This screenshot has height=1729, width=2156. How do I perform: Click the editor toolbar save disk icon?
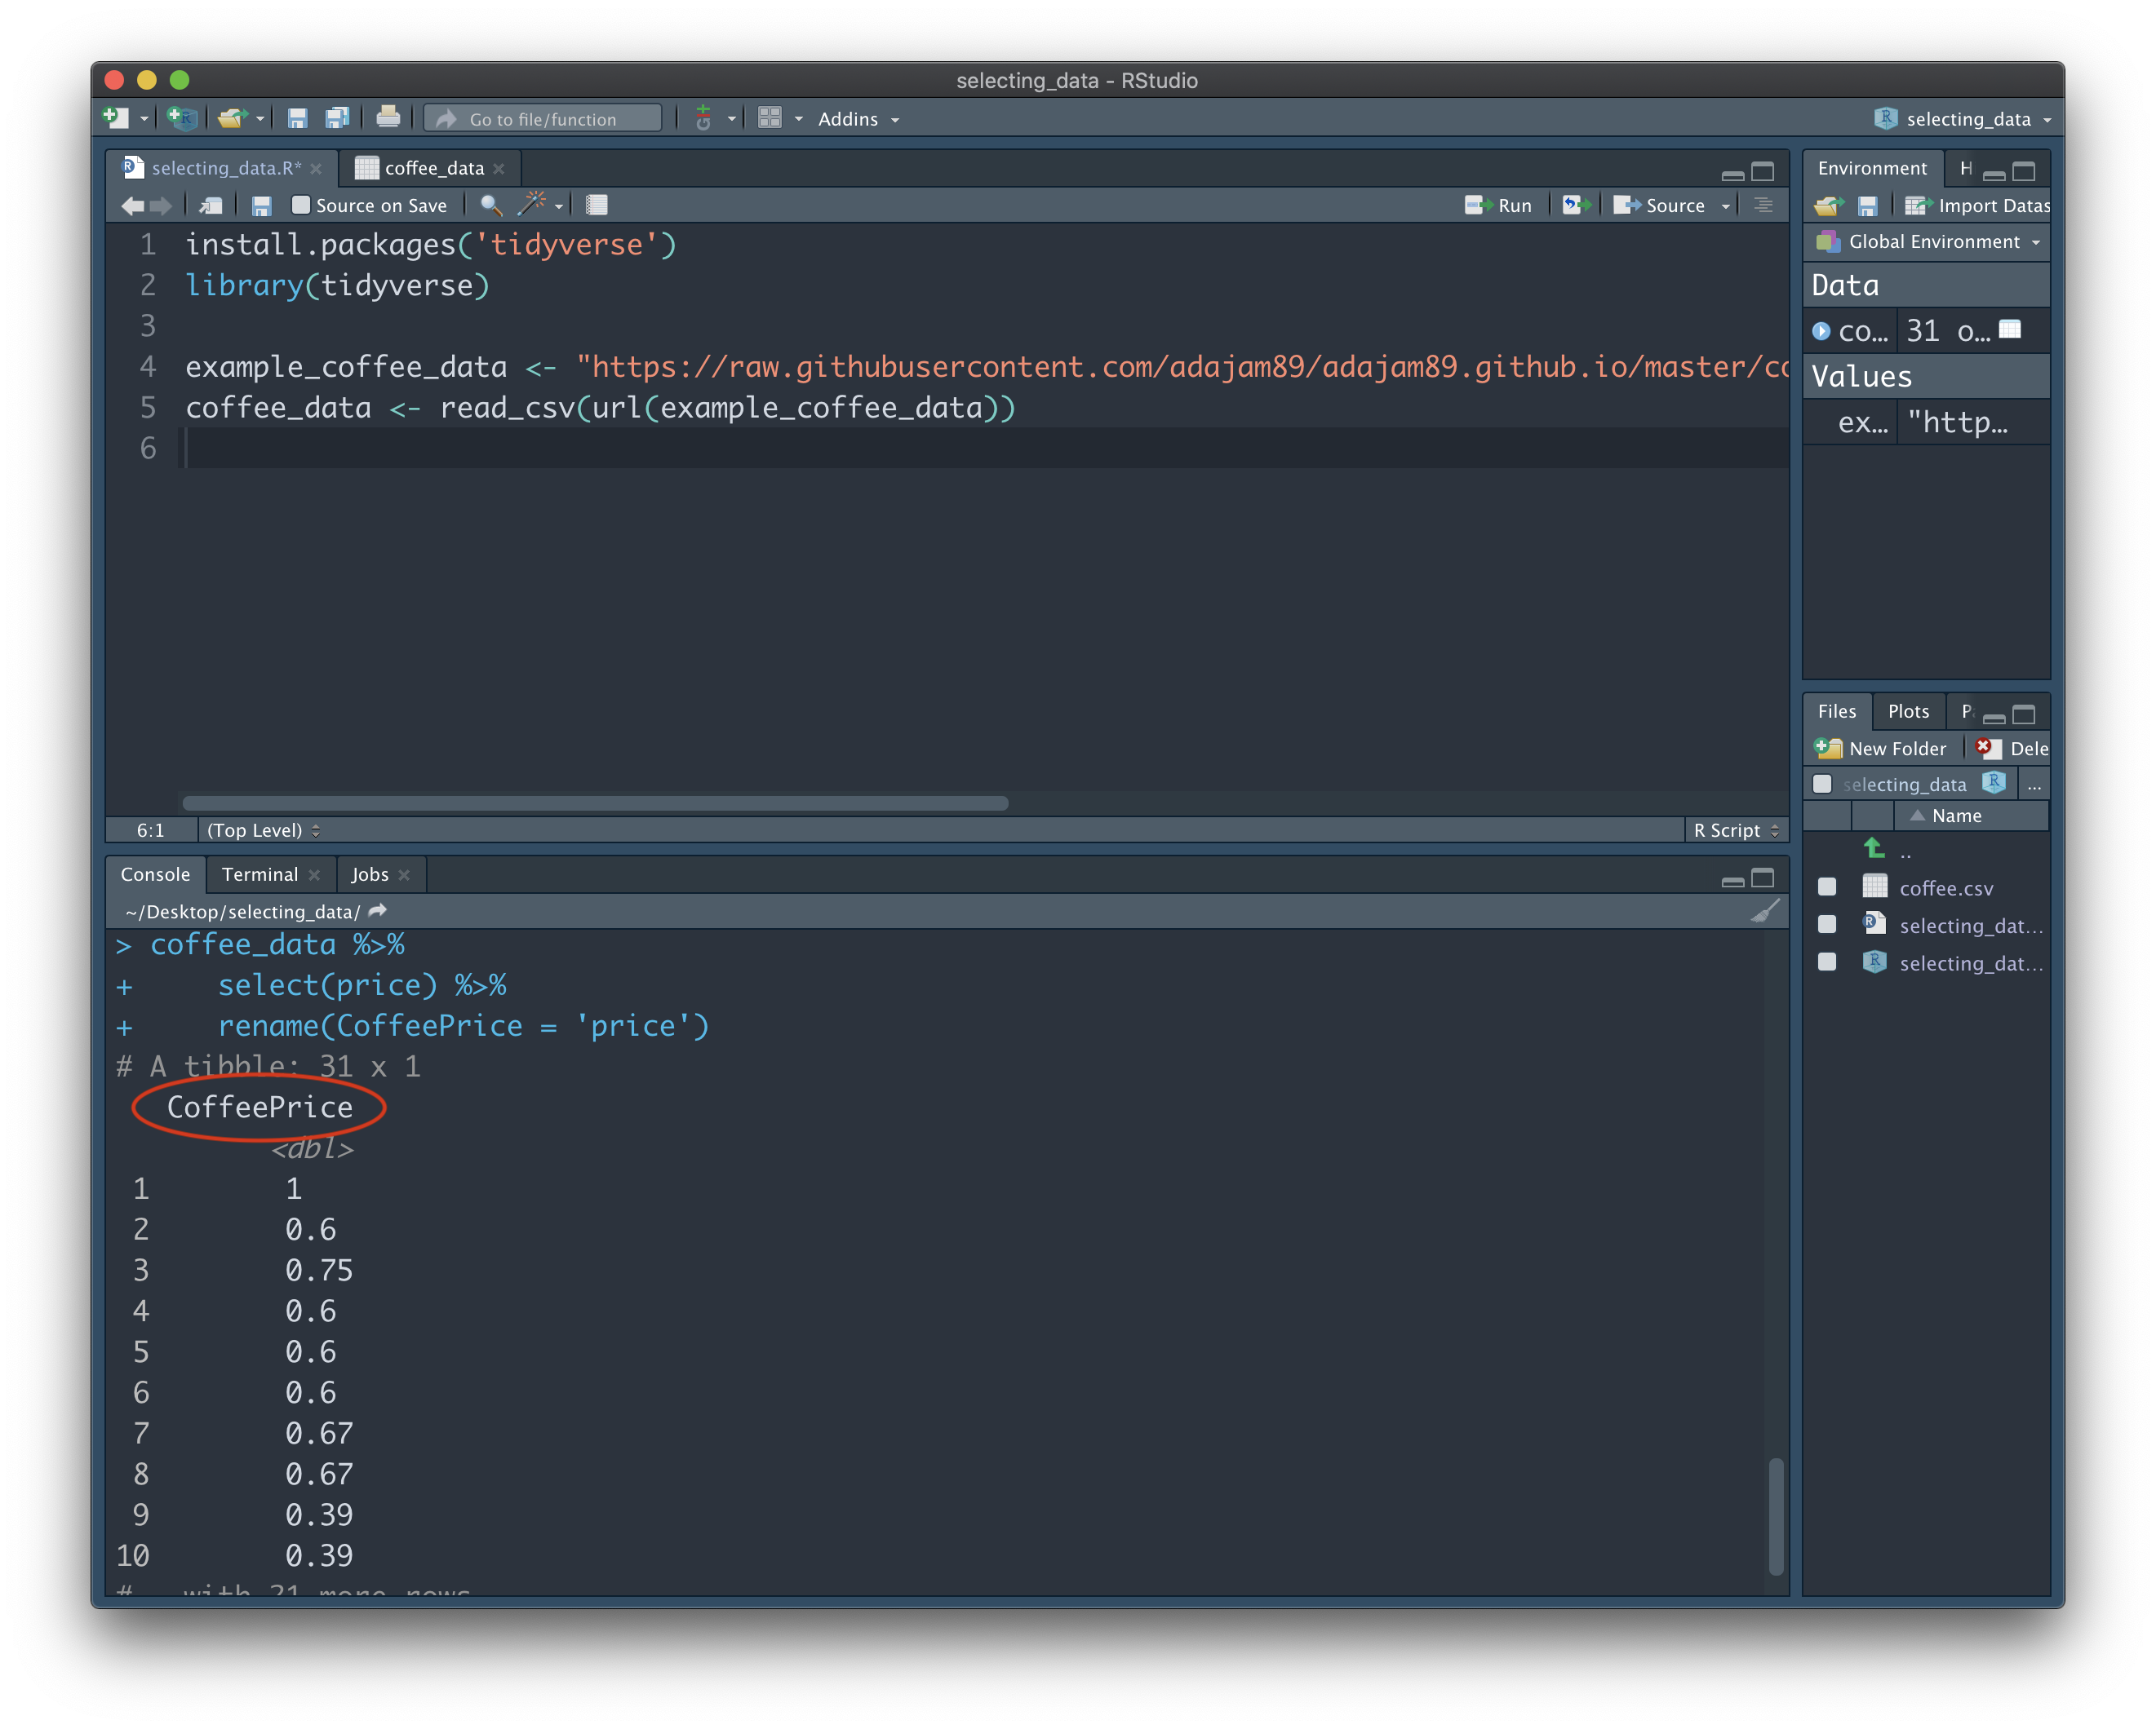261,205
